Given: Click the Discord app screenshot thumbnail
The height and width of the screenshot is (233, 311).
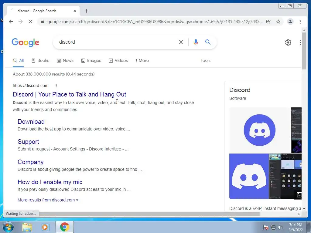Looking at the screenshot, I should pyautogui.click(x=285, y=176).
